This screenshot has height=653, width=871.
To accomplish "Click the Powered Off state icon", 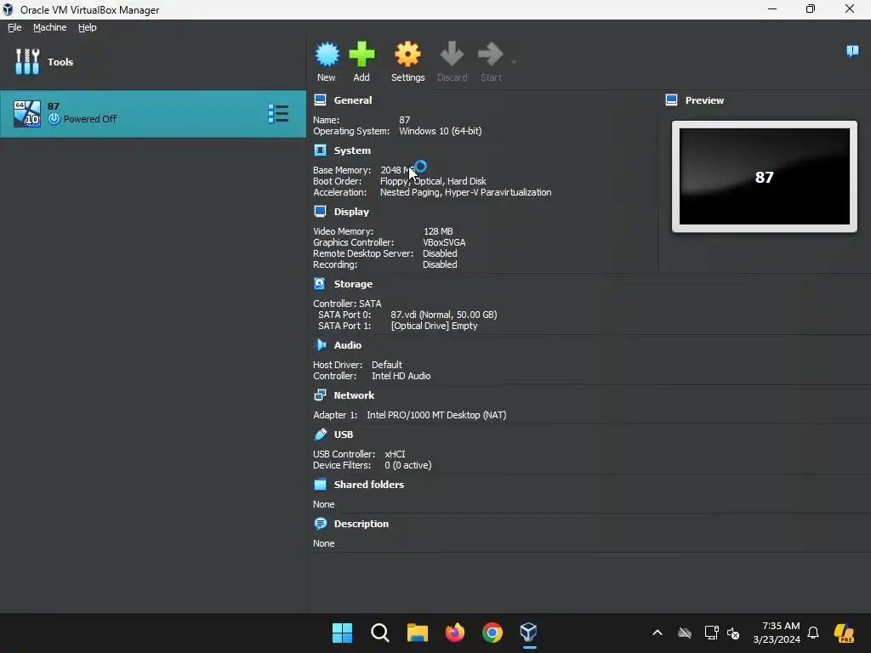I will pos(54,119).
